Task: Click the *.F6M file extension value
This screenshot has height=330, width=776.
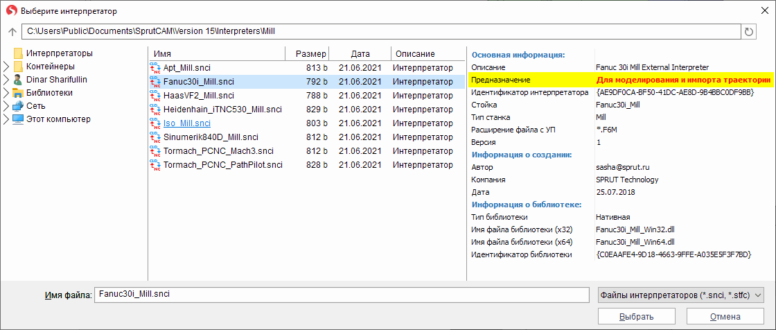Action: (607, 130)
